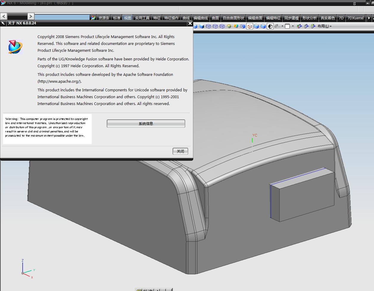Switch to the 特征操作 tab

[x=172, y=18]
